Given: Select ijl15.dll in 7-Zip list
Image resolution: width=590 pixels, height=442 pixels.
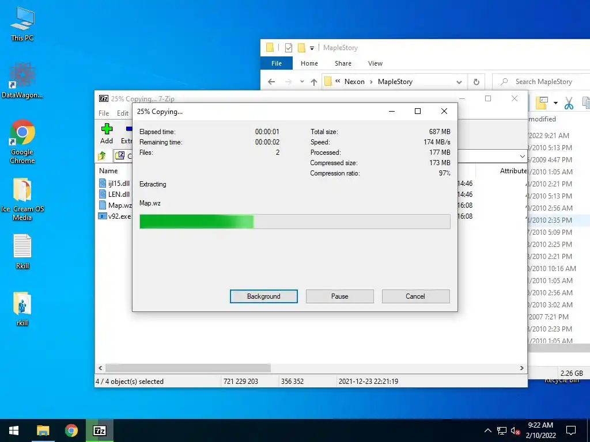Looking at the screenshot, I should coord(115,184).
